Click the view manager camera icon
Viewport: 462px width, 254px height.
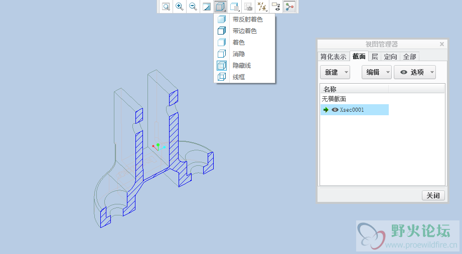pos(248,7)
